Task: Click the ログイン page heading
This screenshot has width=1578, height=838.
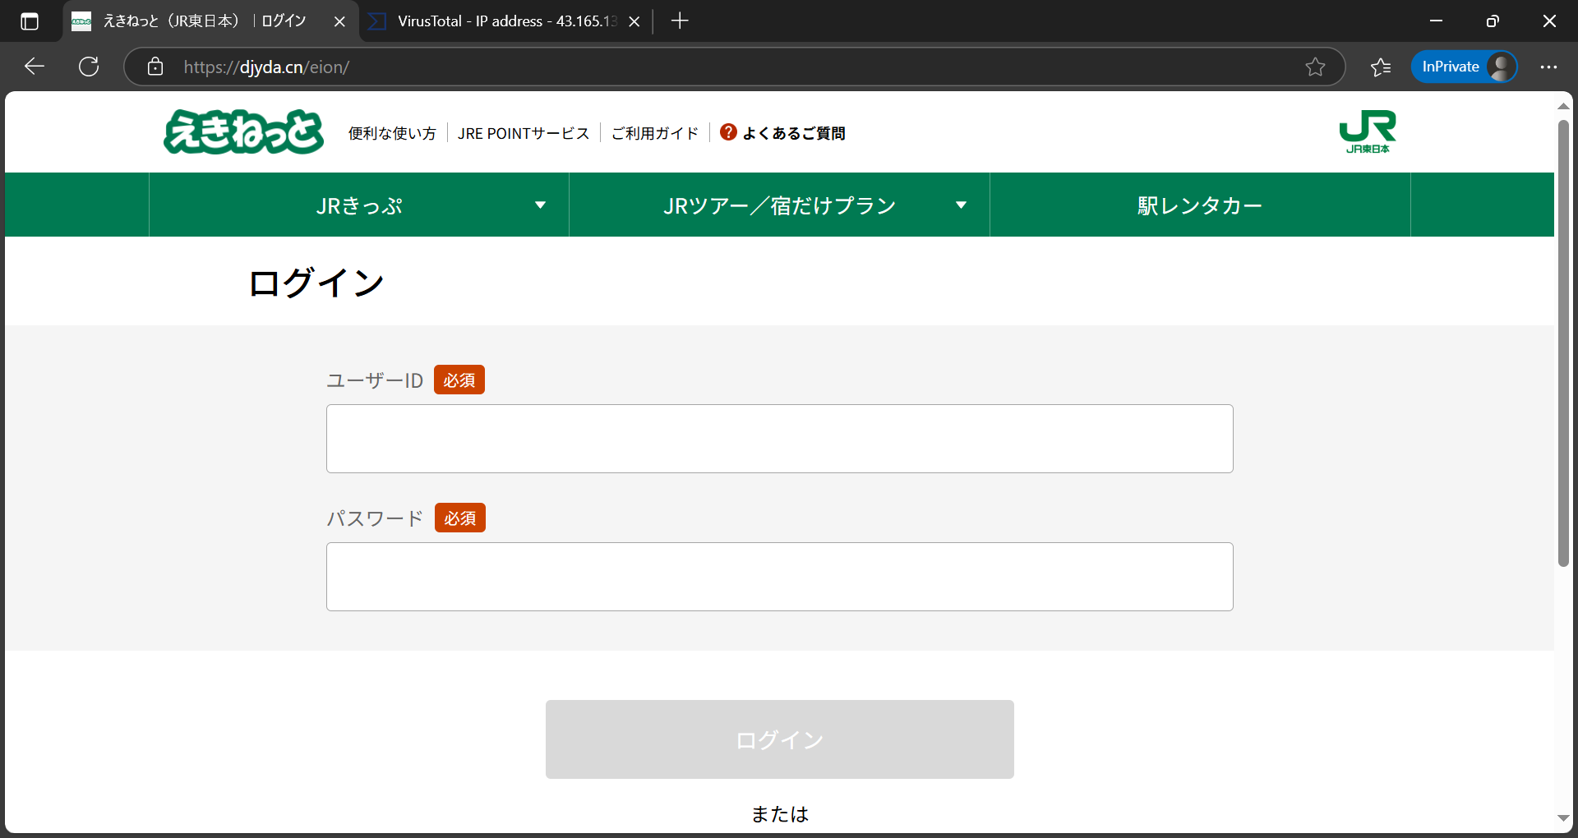Action: pyautogui.click(x=316, y=283)
